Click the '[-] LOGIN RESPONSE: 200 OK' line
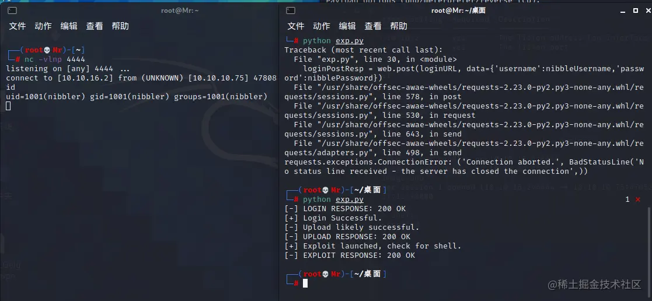 coord(345,209)
